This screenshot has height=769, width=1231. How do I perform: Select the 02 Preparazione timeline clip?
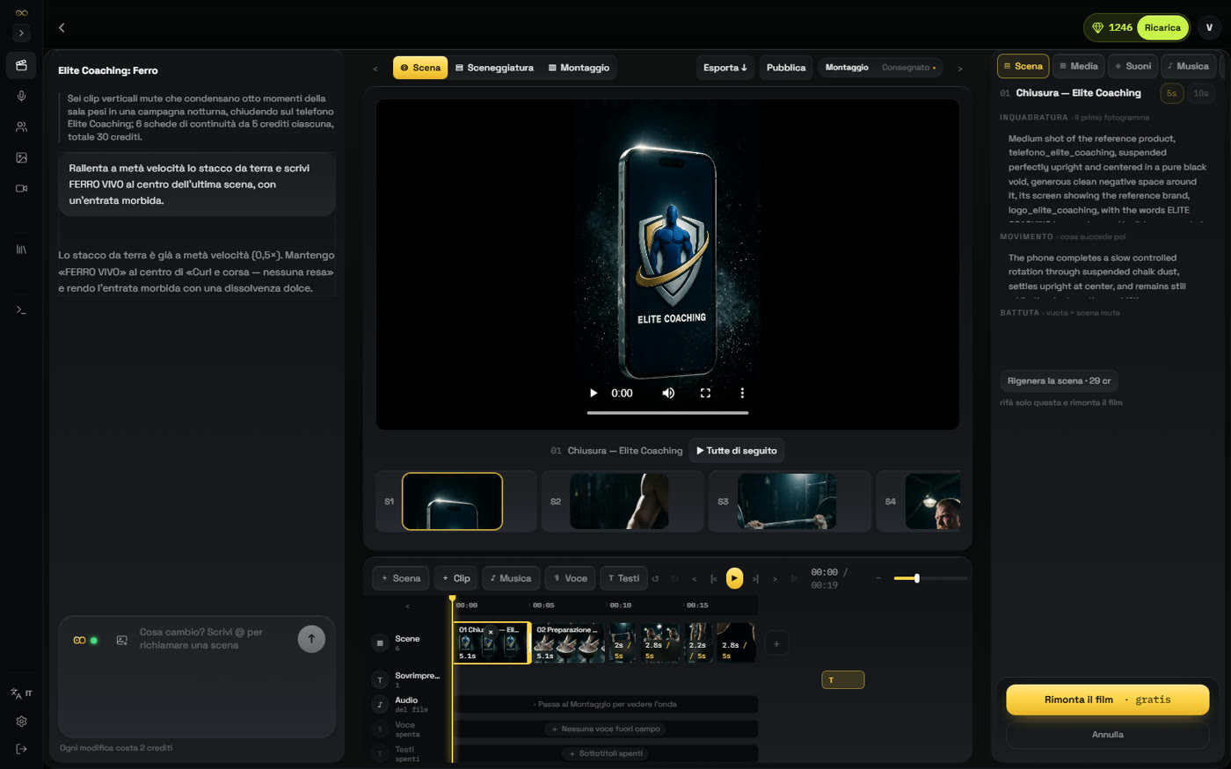568,642
